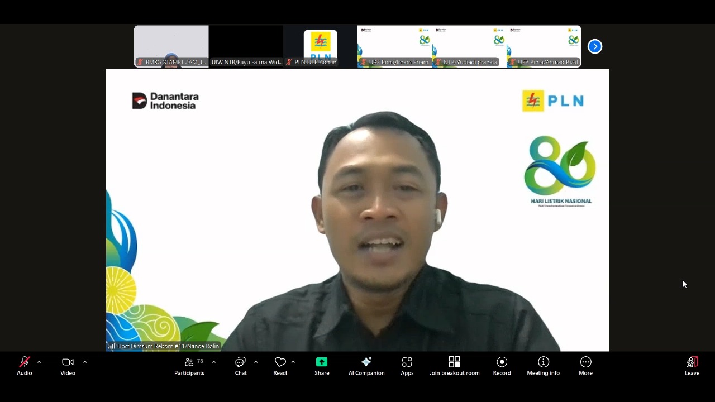Open the Chat panel
This screenshot has height=402, width=715.
[241, 366]
